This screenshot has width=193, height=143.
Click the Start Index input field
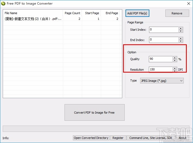(164, 30)
